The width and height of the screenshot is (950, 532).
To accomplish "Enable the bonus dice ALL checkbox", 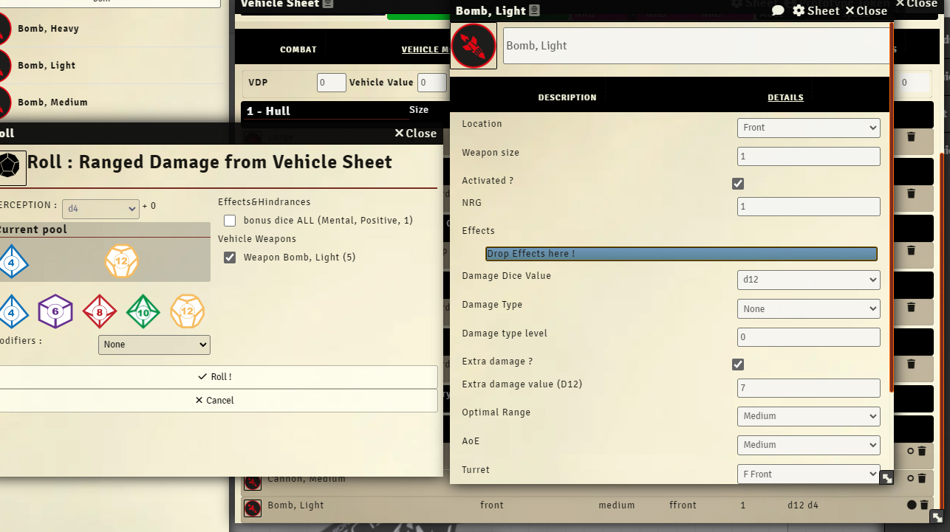I will pos(230,221).
